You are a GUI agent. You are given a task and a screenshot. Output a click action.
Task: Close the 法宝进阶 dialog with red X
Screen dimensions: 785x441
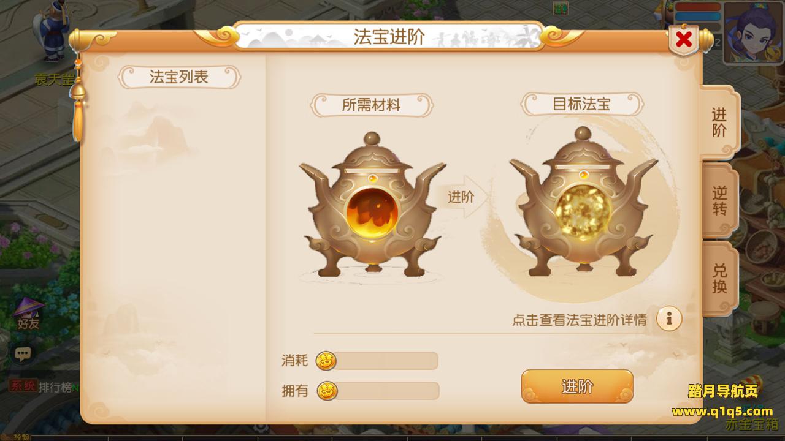point(684,40)
